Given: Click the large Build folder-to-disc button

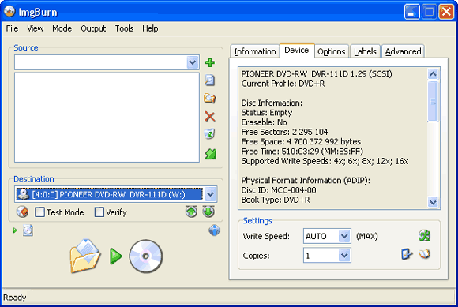Looking at the screenshot, I should tap(116, 256).
